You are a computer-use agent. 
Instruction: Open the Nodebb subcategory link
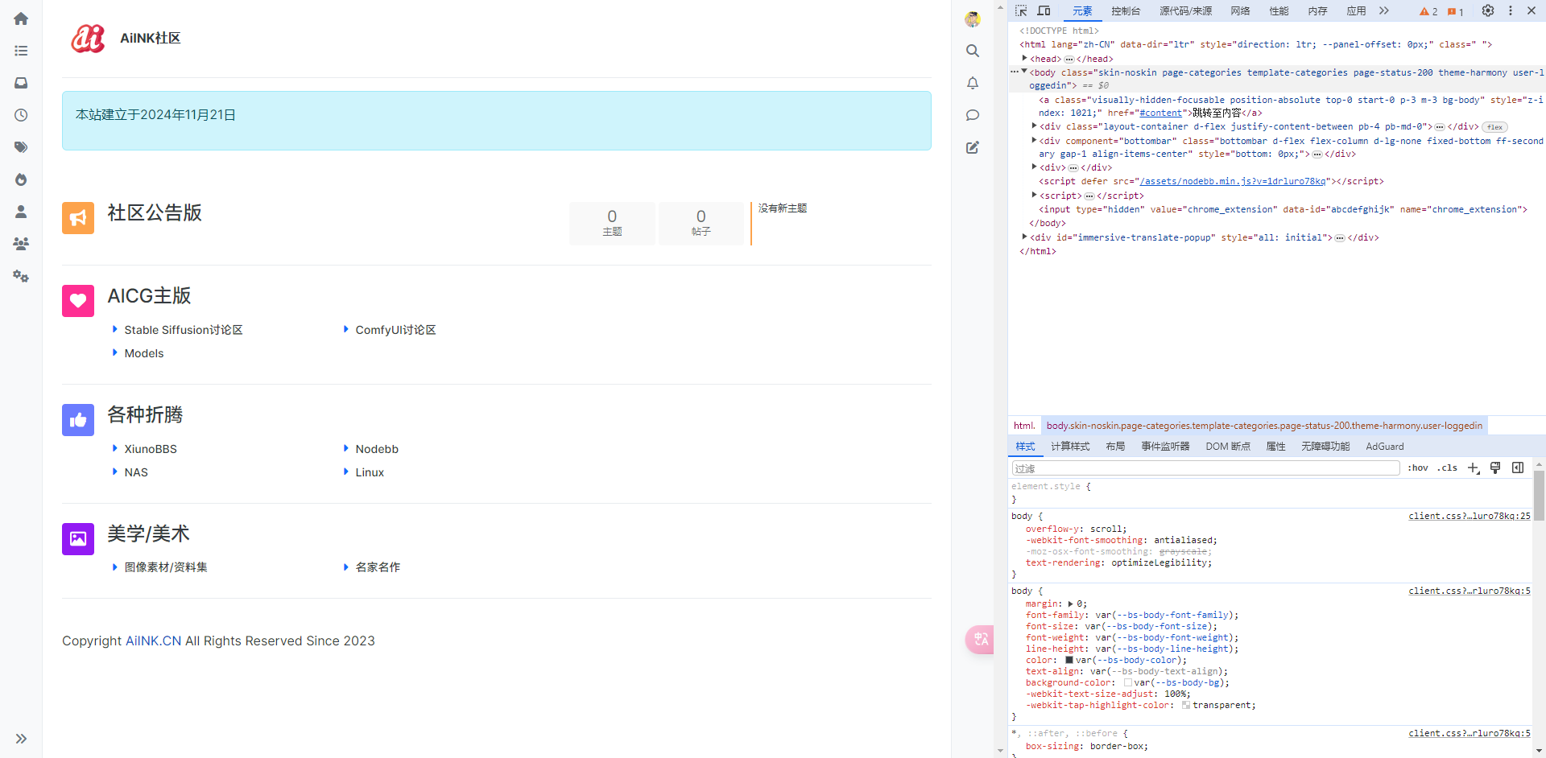point(377,449)
